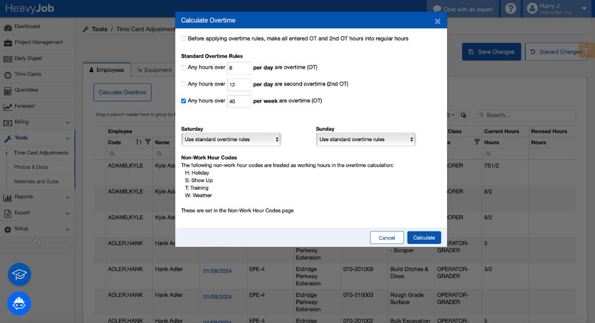Open Photos & Docs submenu item

click(x=31, y=167)
